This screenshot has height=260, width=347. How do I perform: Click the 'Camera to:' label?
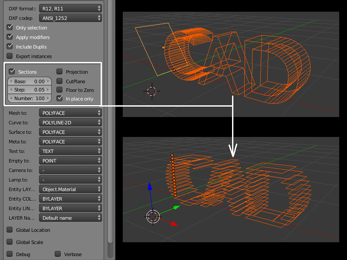point(20,170)
